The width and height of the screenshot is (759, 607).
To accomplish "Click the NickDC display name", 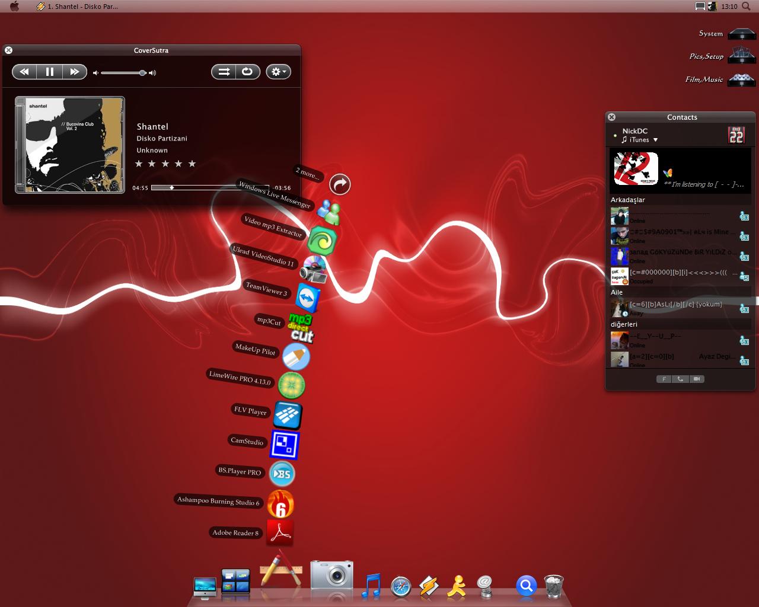I will 635,131.
